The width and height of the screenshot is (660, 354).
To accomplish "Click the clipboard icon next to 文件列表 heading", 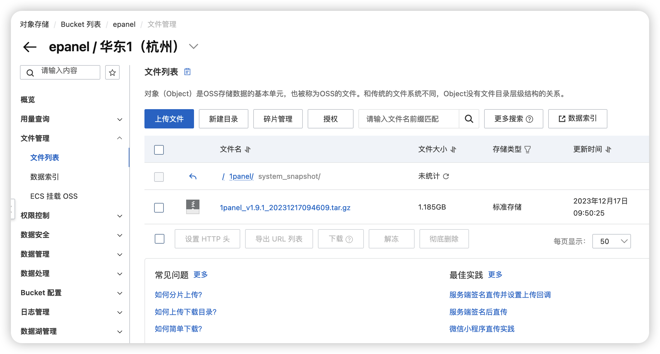I will pyautogui.click(x=187, y=72).
